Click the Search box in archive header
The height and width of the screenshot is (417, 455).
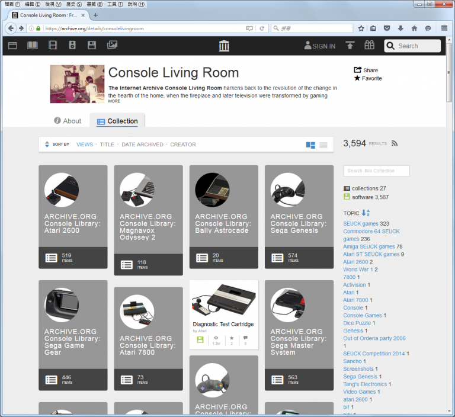pos(412,46)
